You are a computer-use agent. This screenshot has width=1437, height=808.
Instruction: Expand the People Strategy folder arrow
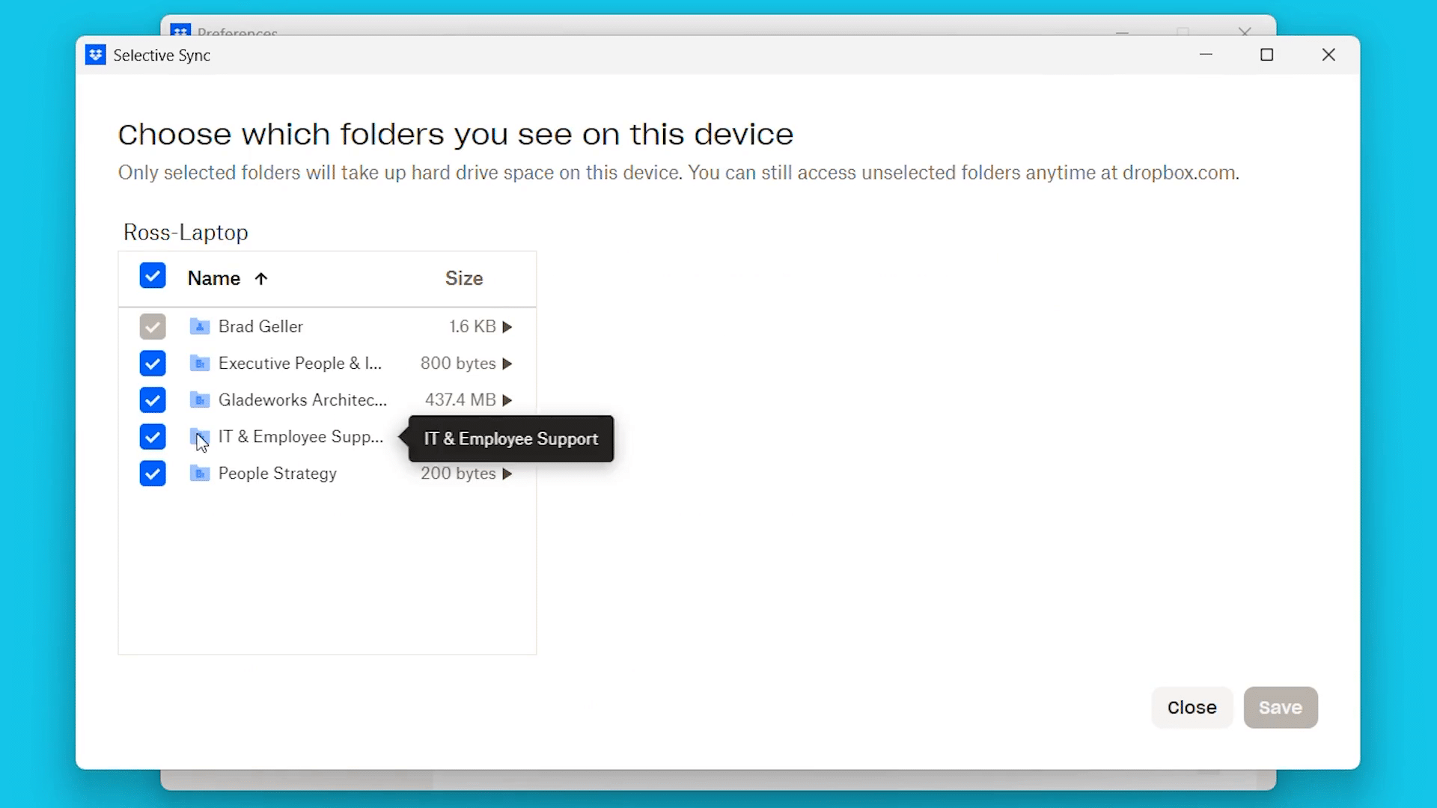pos(507,474)
